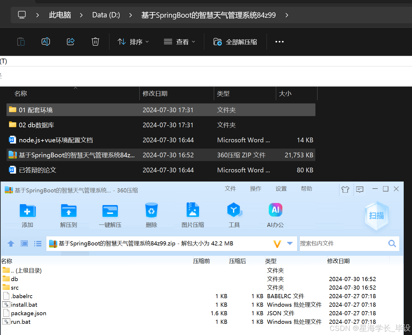Image resolution: width=412 pixels, height=335 pixels.
Task: Go to Data (D:) breadcrumb
Action: point(106,15)
